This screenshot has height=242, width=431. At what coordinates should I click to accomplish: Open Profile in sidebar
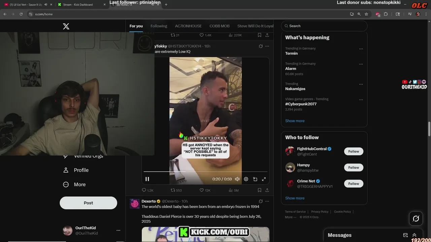click(76, 170)
